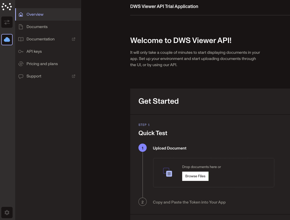The image size is (290, 220).
Task: Click the eye icon beside Pricing and plans
Action: pyautogui.click(x=21, y=64)
